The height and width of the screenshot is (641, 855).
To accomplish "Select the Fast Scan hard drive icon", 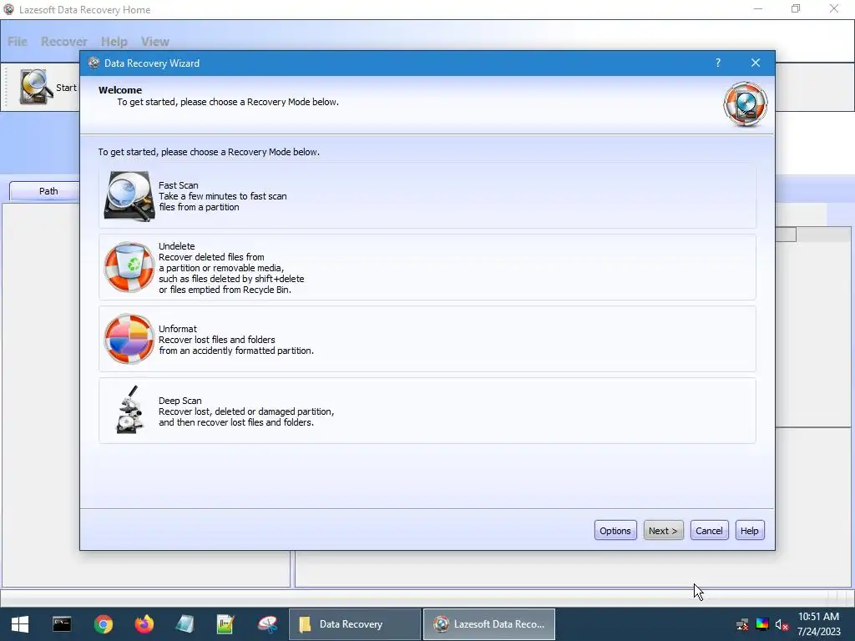I will point(129,196).
